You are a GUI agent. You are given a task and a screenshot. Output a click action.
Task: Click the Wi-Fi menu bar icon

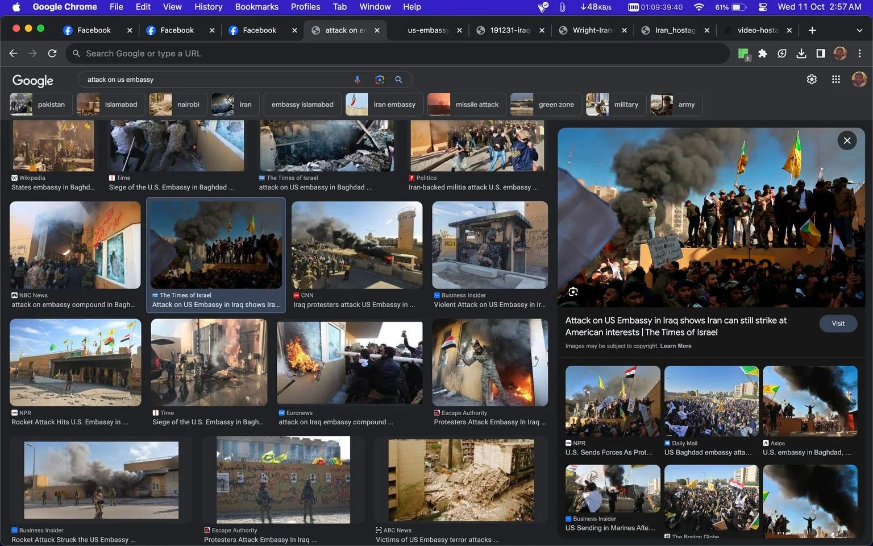tap(699, 7)
